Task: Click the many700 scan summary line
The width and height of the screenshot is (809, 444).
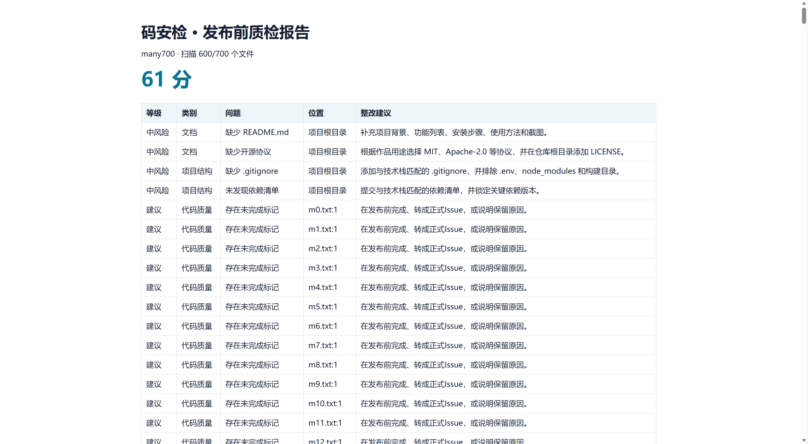Action: 197,54
